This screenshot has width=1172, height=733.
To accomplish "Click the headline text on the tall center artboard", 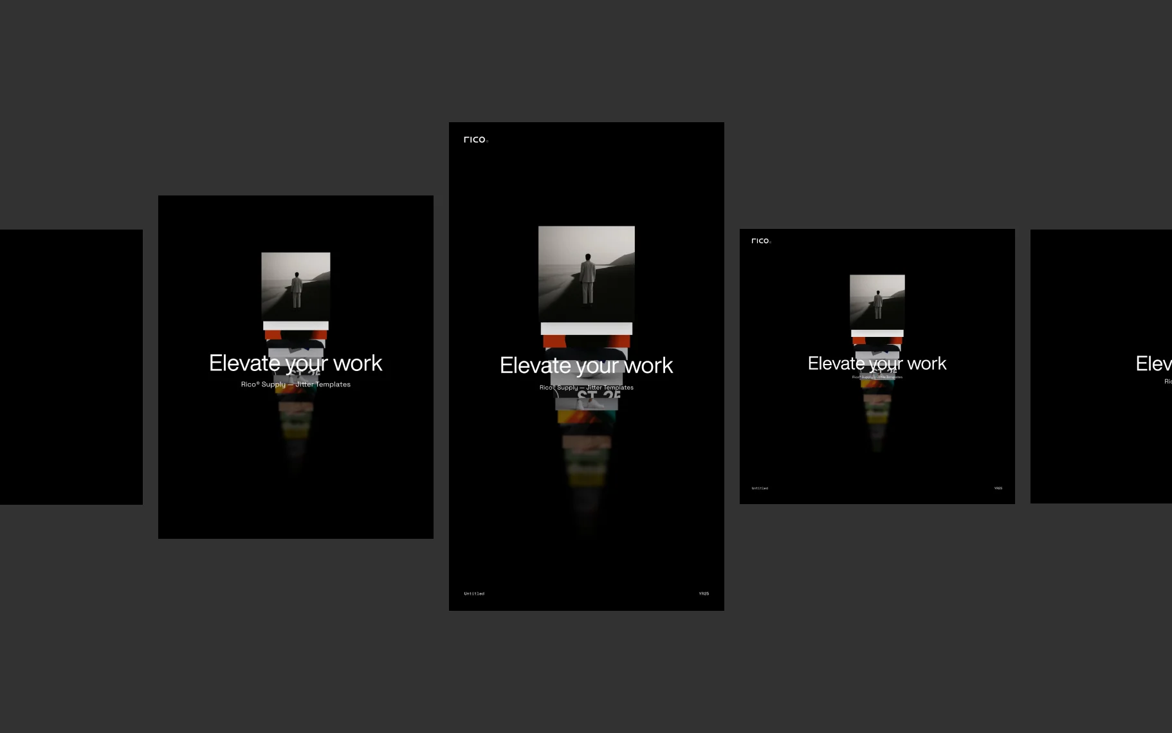I will click(586, 365).
